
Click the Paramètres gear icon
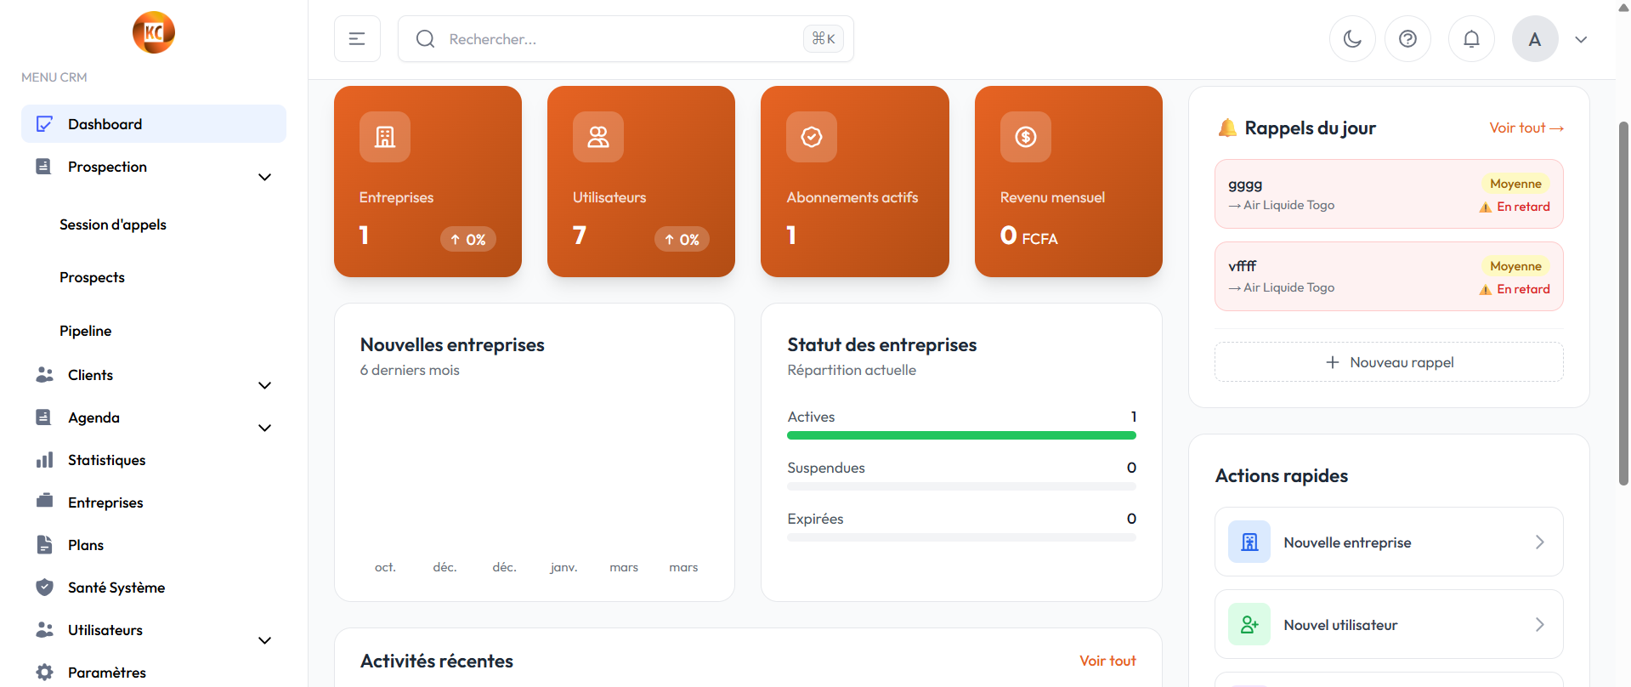(x=45, y=673)
